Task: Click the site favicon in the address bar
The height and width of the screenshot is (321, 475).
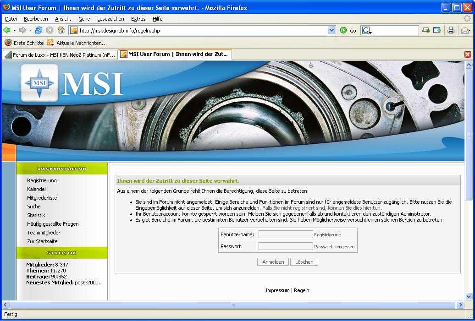Action: pyautogui.click(x=74, y=31)
